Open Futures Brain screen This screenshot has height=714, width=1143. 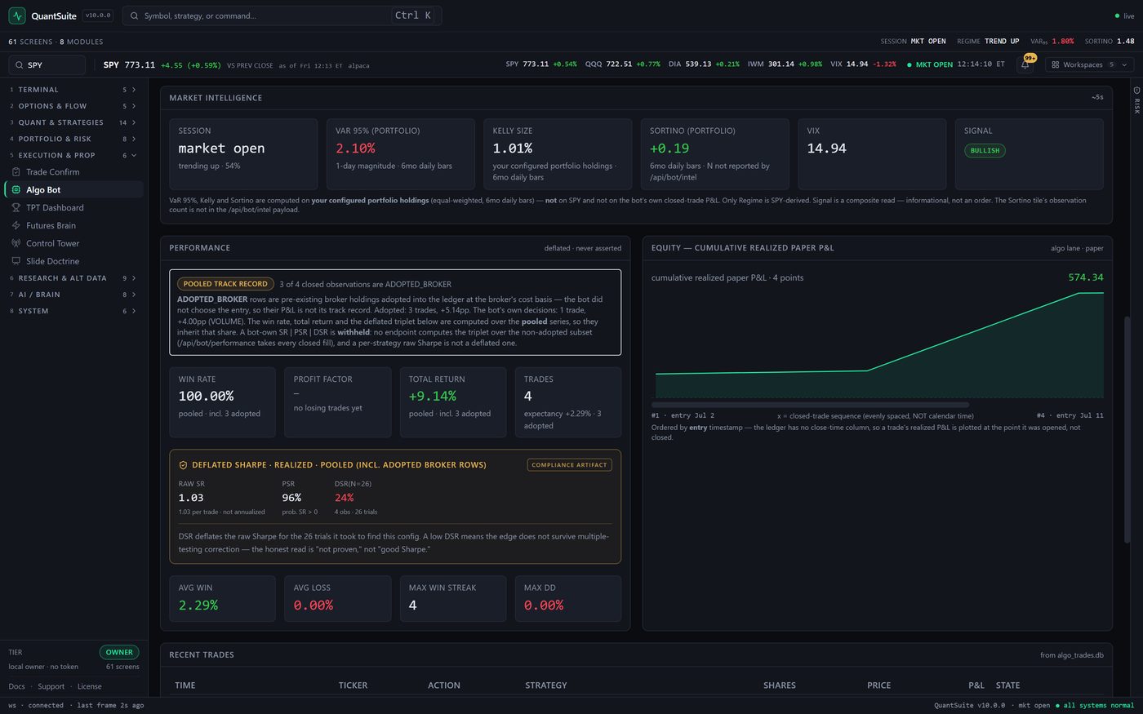click(73, 226)
